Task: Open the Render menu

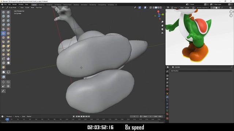Action: [x=15, y=4]
